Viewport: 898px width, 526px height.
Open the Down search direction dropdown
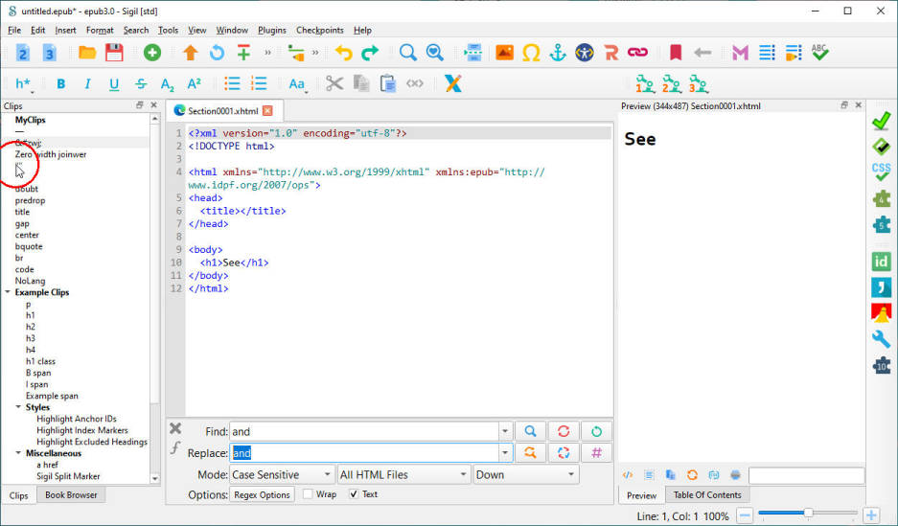tap(526, 474)
